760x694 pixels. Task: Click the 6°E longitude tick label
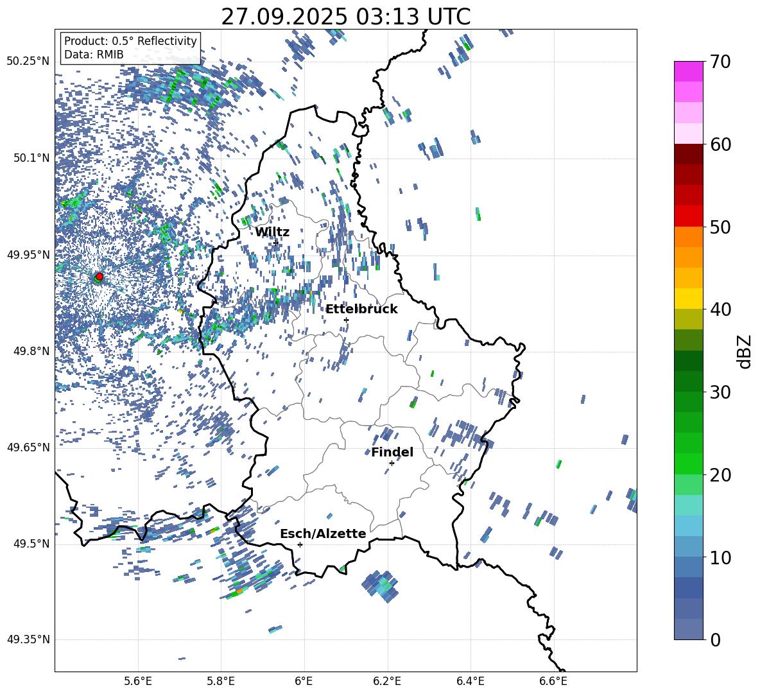[304, 681]
